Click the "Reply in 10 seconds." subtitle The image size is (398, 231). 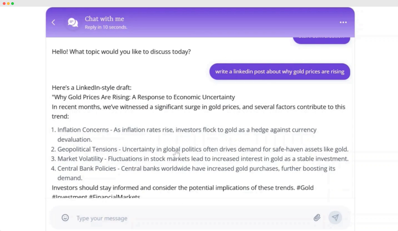106,27
